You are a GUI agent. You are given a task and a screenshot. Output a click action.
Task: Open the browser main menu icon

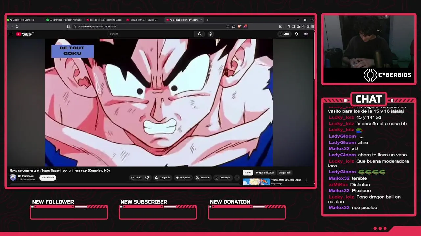[x=312, y=26]
